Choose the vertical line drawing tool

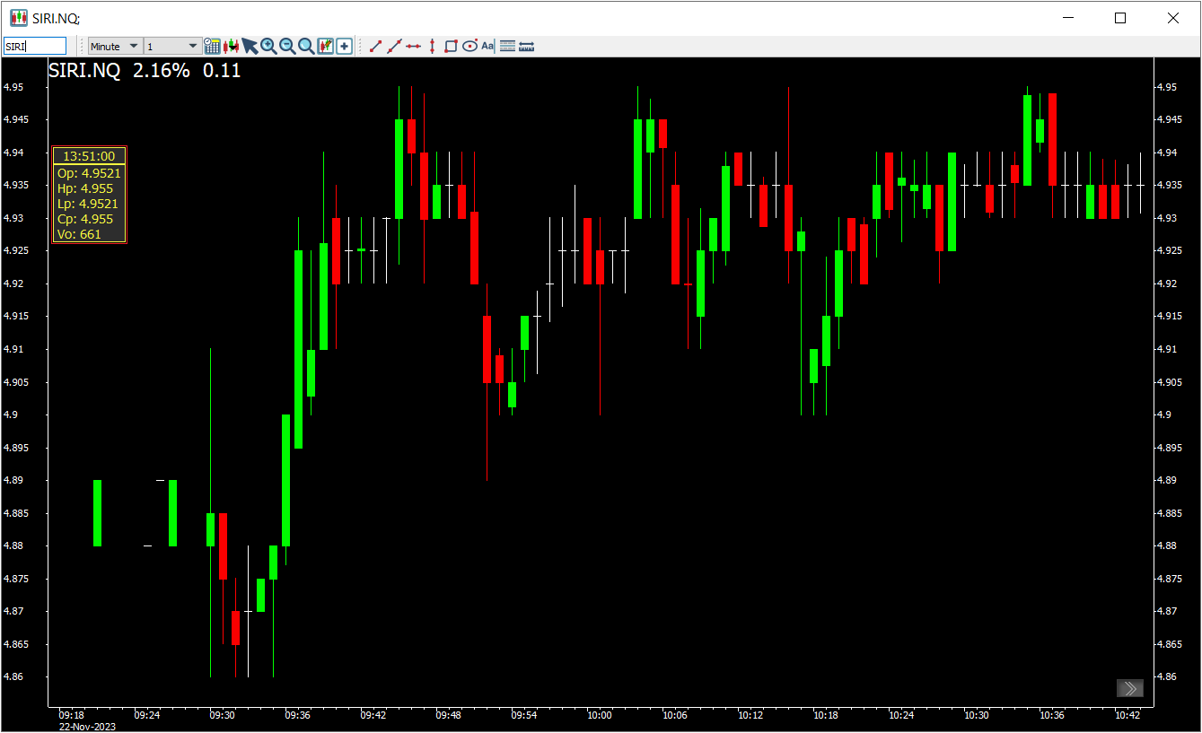tap(432, 46)
